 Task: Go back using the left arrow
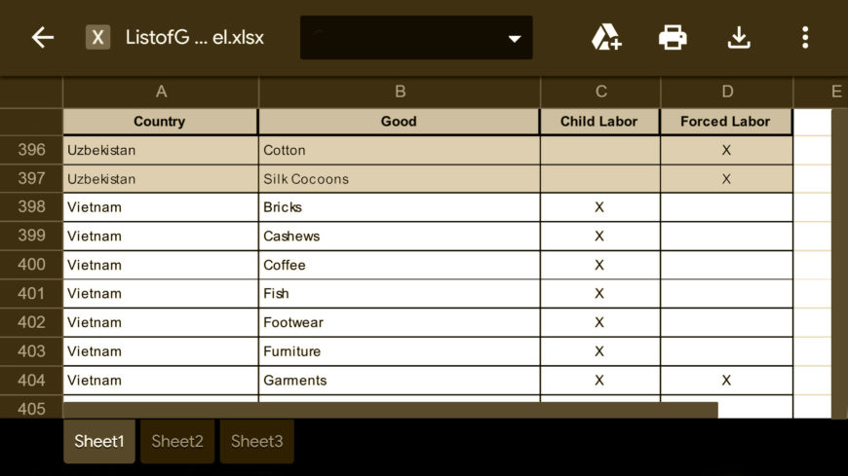42,38
